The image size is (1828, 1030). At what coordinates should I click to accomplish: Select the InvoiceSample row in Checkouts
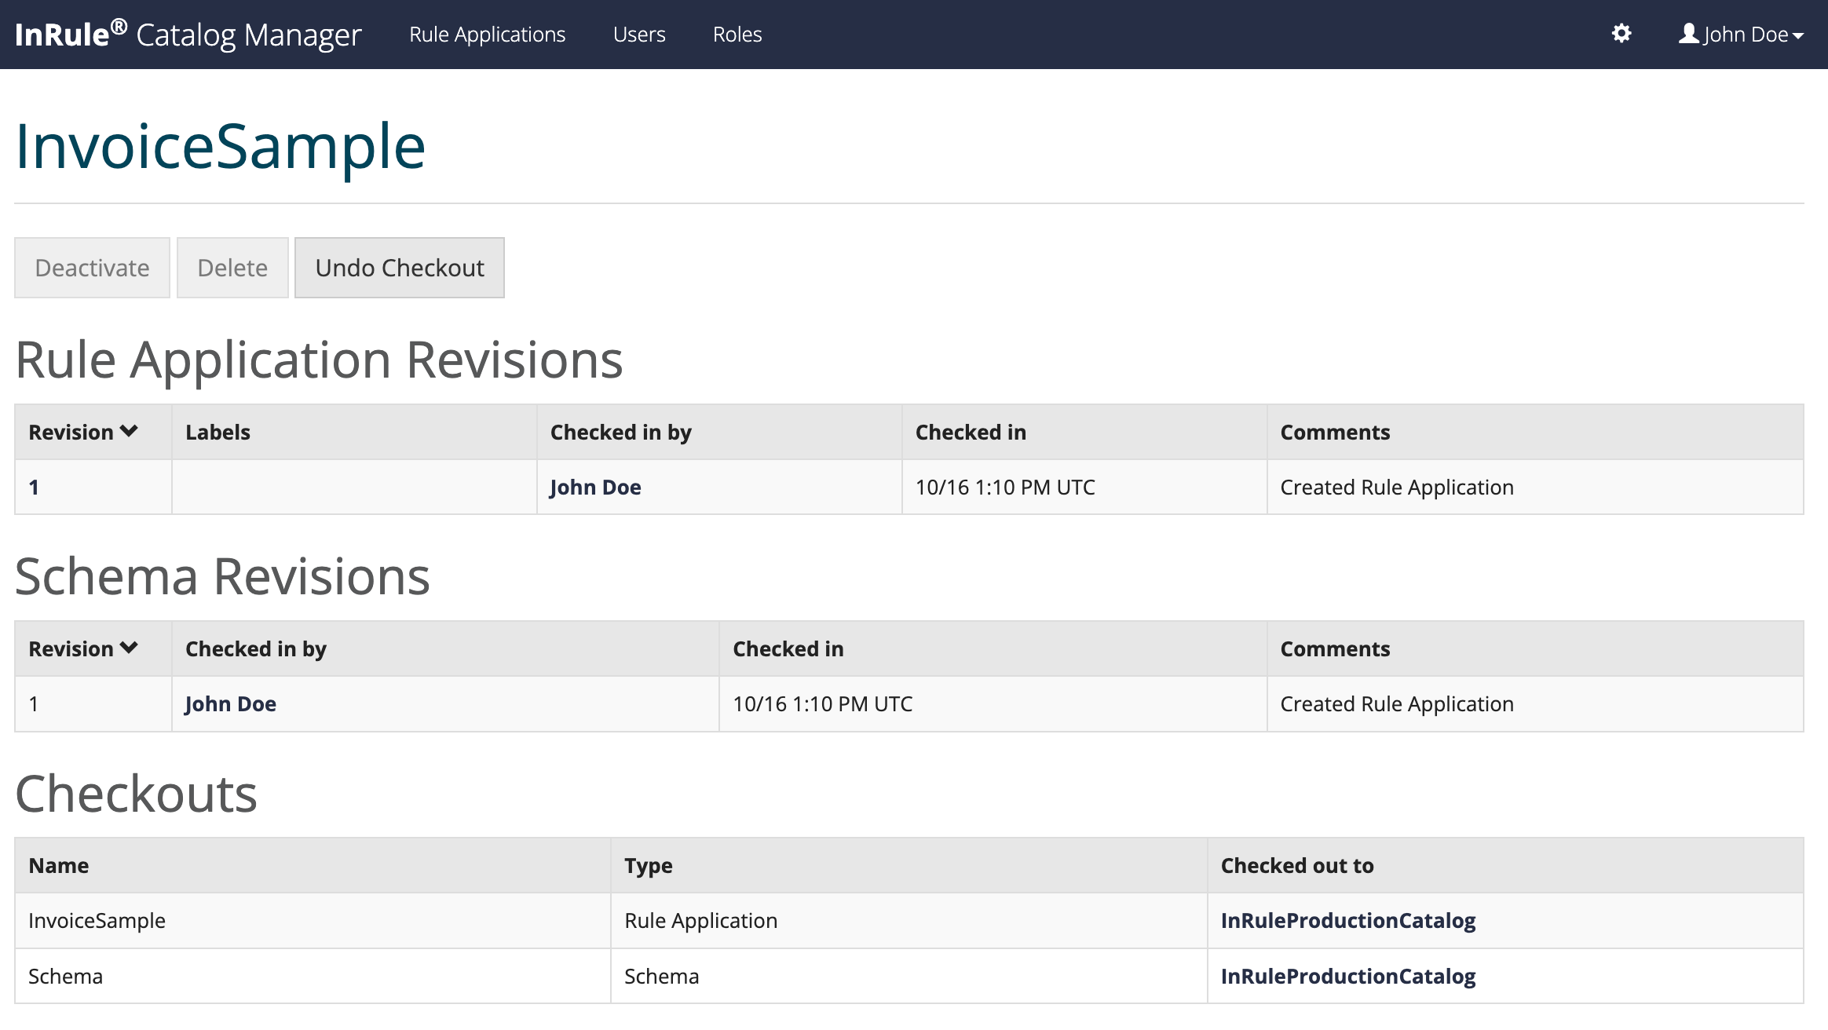(x=96, y=920)
